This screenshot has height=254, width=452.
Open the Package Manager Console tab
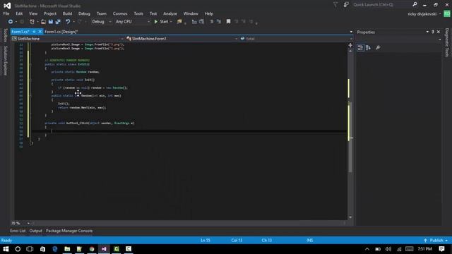[69, 231]
